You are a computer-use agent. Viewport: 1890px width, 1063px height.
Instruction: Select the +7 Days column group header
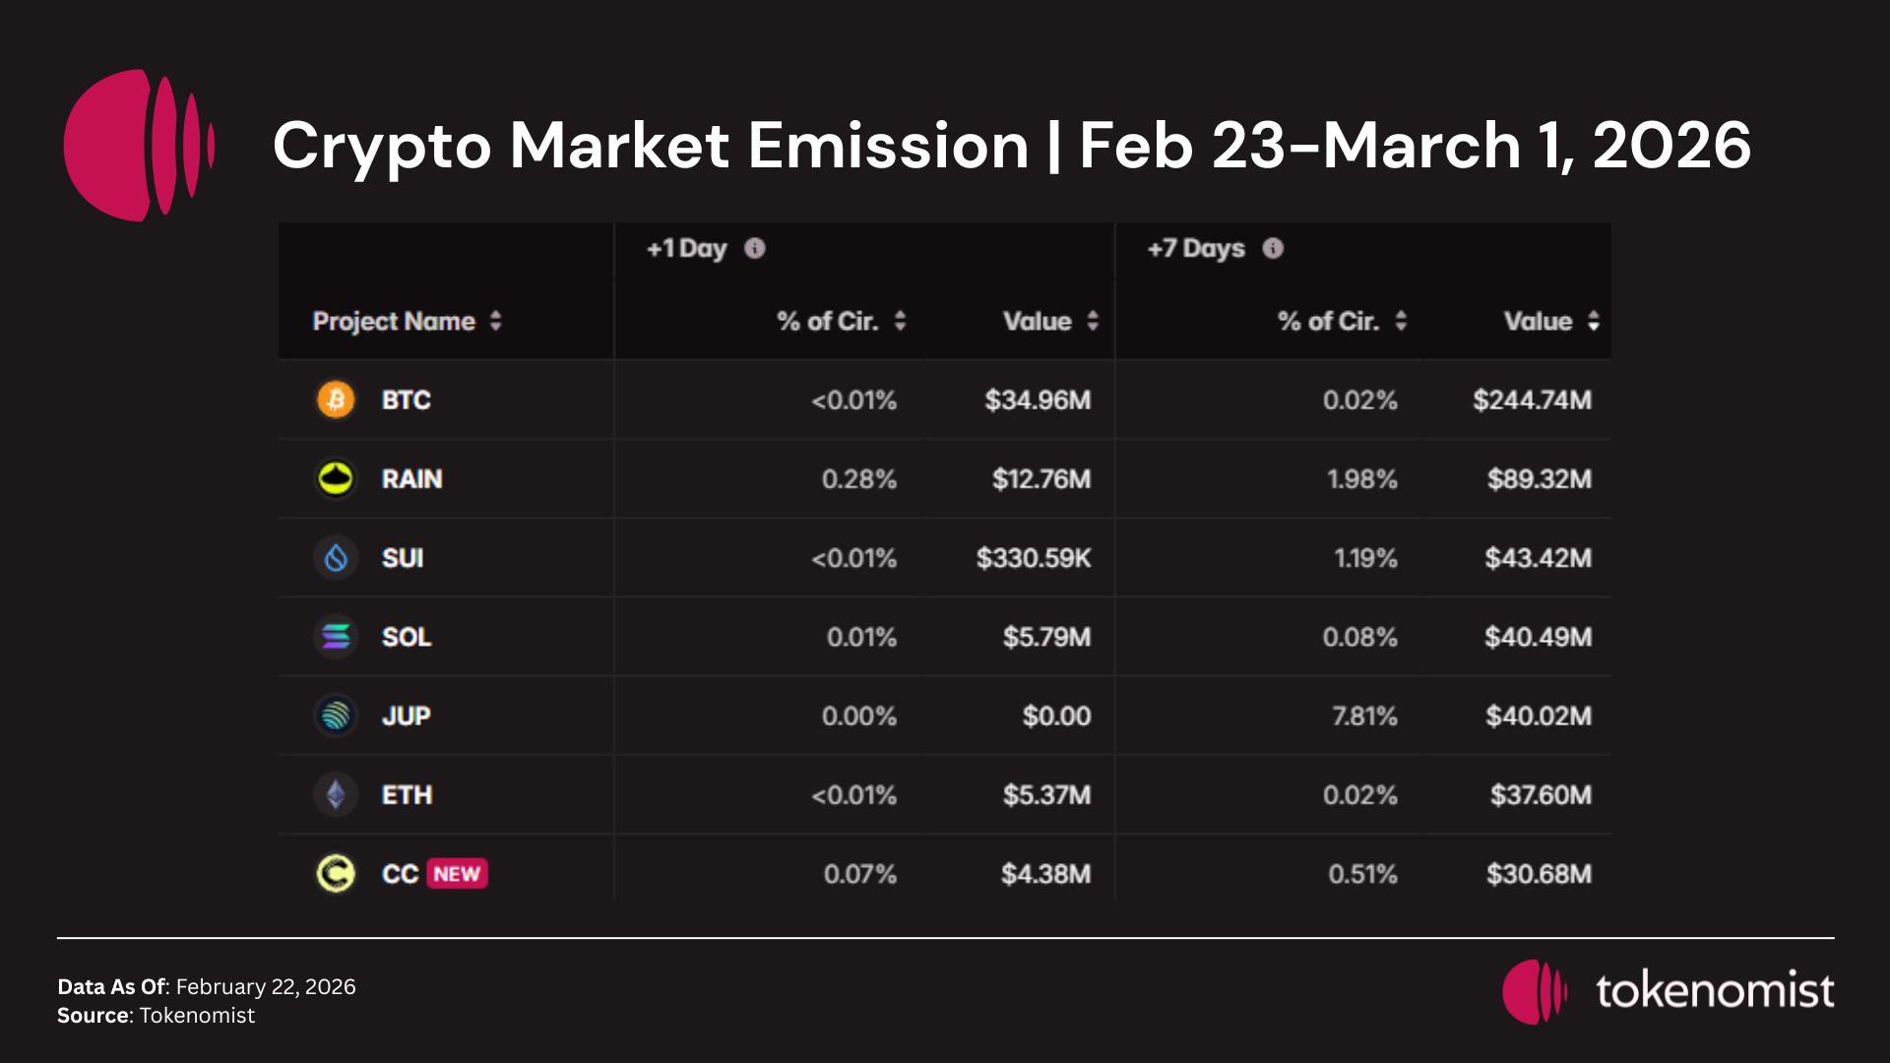click(1196, 248)
